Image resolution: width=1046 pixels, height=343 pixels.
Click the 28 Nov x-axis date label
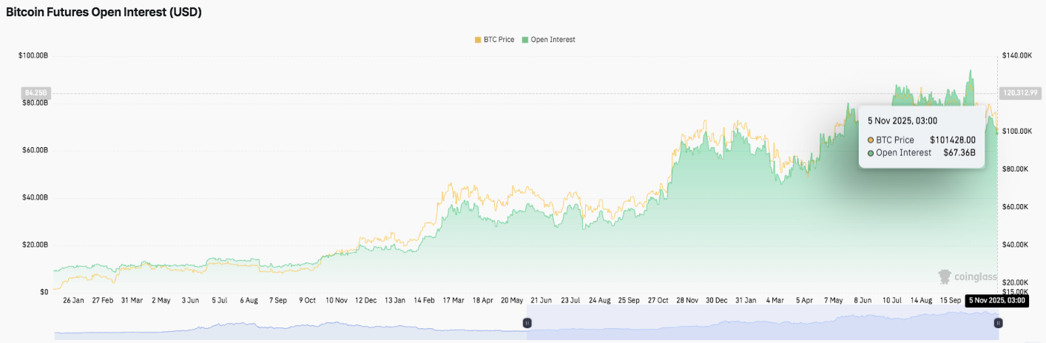point(686,301)
